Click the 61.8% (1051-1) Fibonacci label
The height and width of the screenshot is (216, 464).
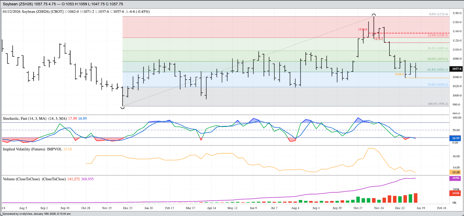coord(438,70)
